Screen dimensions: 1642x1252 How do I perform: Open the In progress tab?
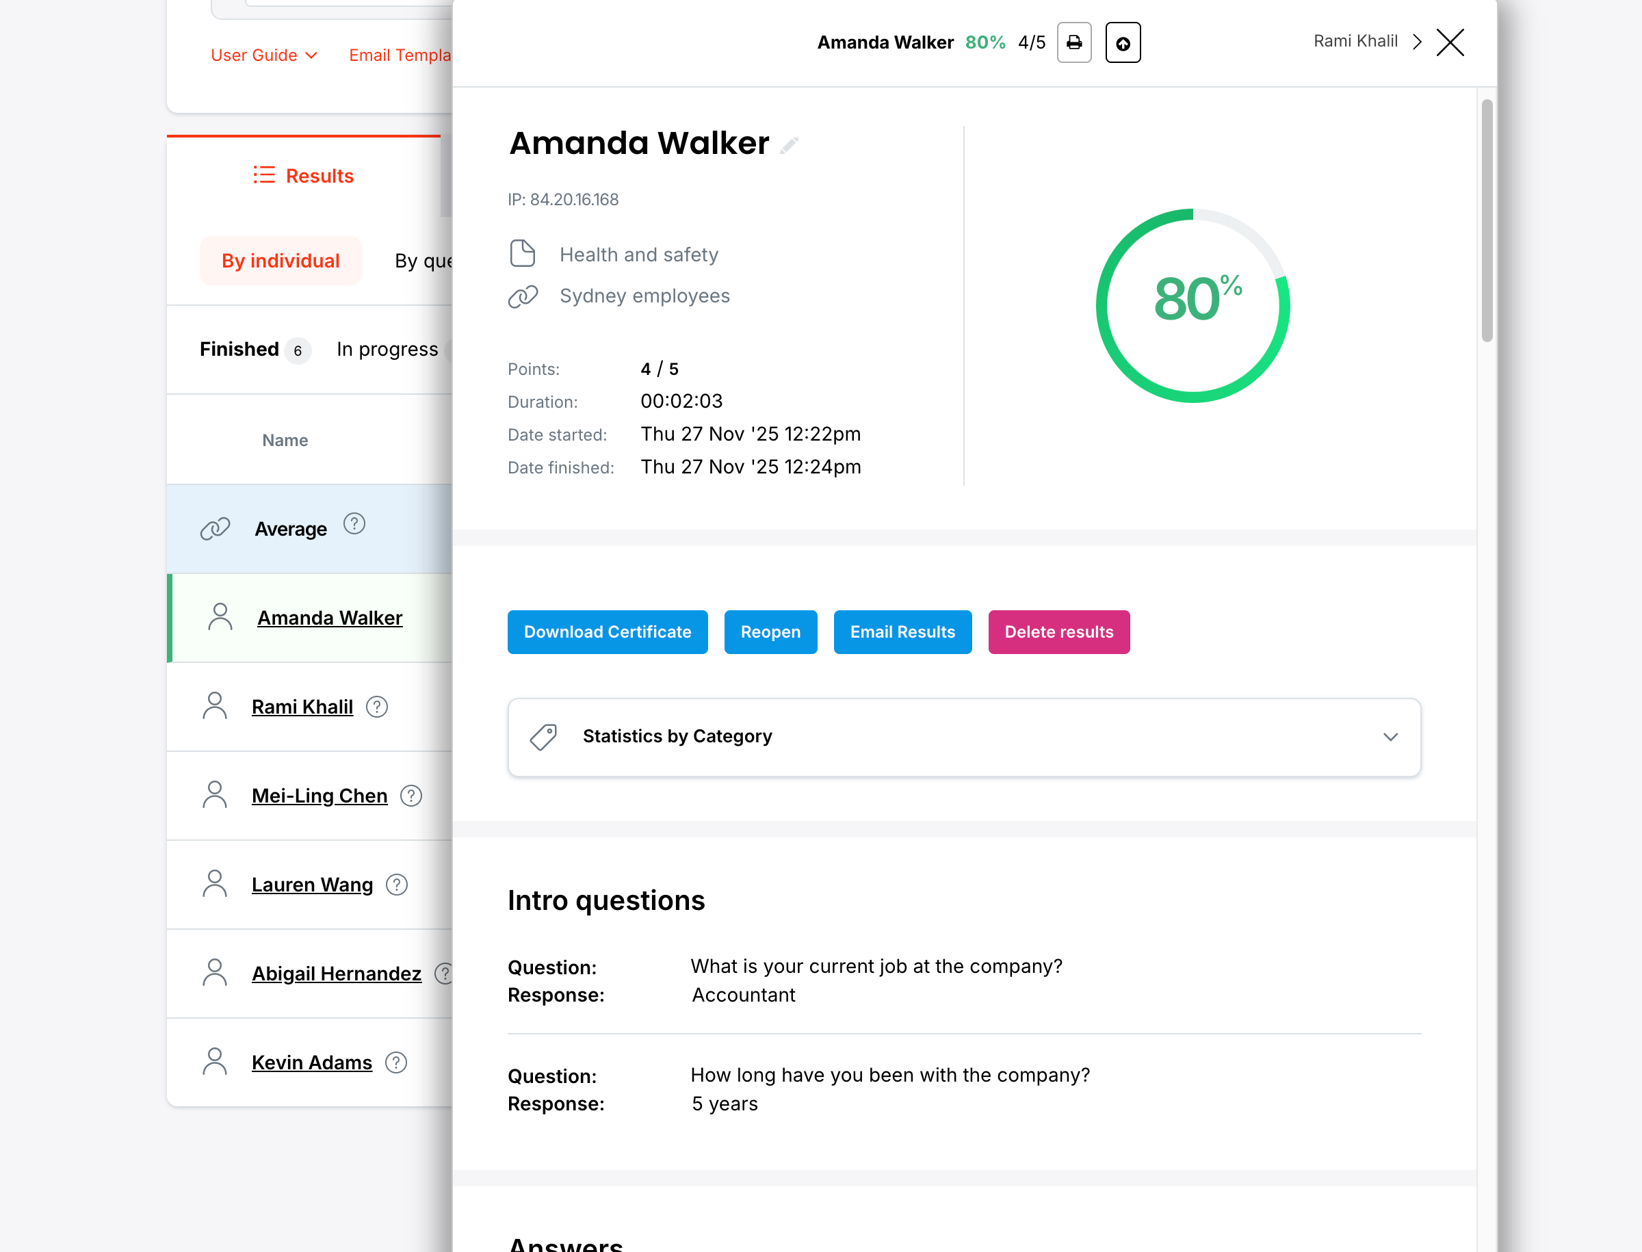point(387,350)
